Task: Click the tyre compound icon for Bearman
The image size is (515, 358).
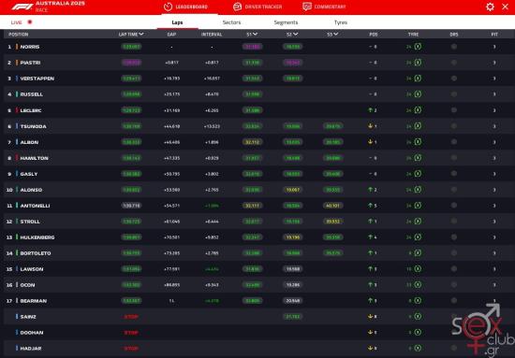Action: 418,301
